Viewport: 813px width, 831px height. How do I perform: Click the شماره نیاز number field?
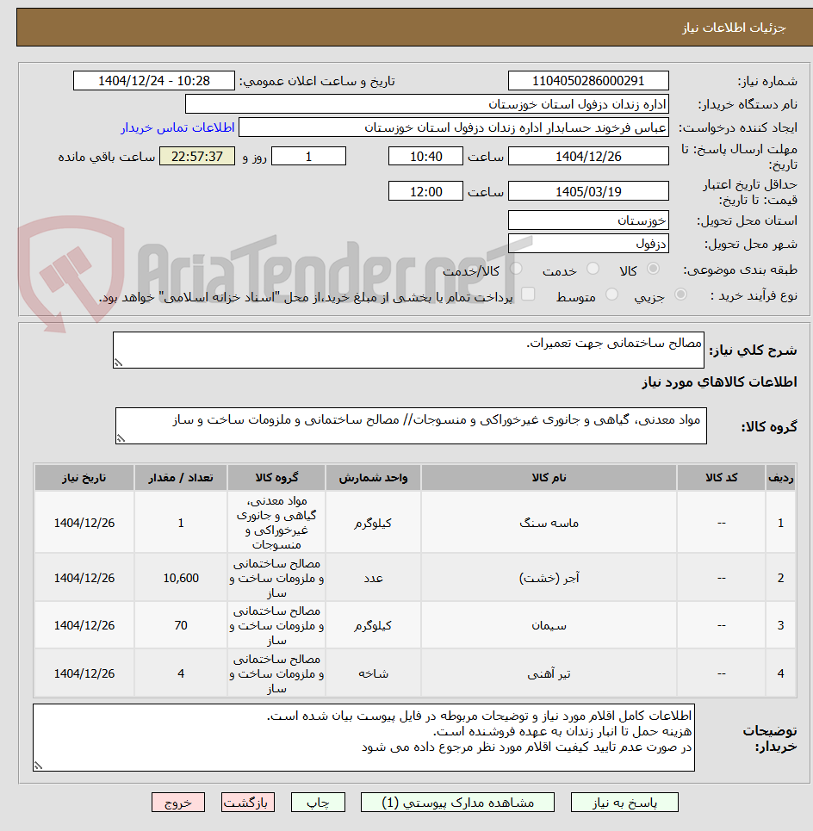pyautogui.click(x=588, y=81)
